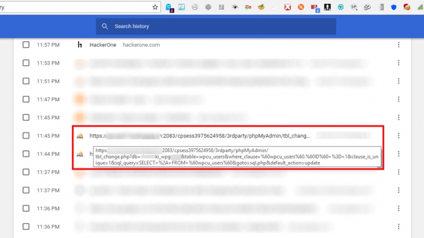Viewport: 424px width, 238px height.
Task: Click the IP magnifier extension icon
Action: tap(354, 7)
